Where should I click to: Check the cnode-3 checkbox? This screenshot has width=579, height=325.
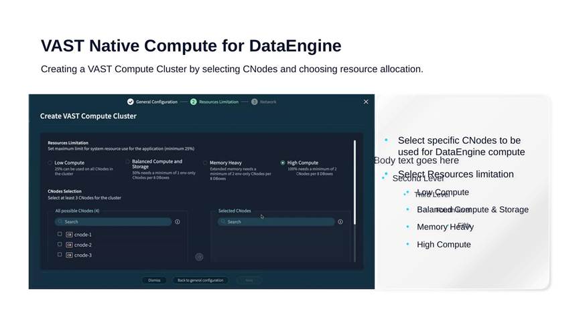coord(60,255)
